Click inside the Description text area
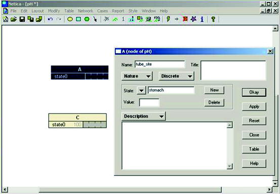Viewport: 280px width, 194px height. tap(175, 145)
